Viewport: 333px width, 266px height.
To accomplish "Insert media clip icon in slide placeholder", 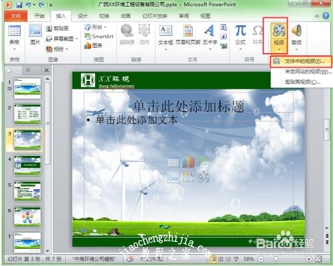I will 203,176.
